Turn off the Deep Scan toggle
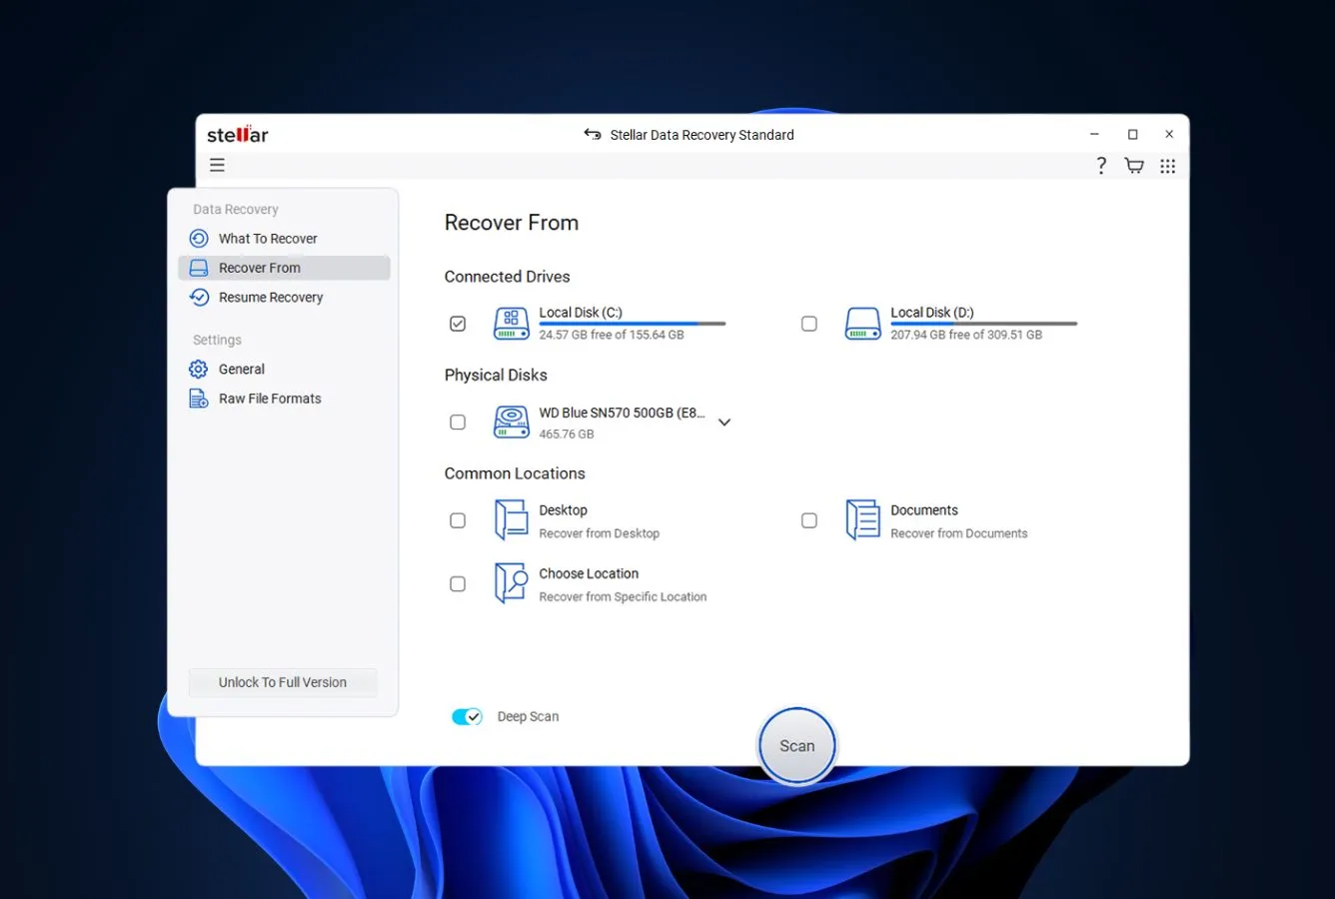 [x=467, y=716]
